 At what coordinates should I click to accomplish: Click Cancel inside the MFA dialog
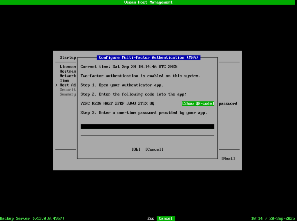pyautogui.click(x=154, y=150)
